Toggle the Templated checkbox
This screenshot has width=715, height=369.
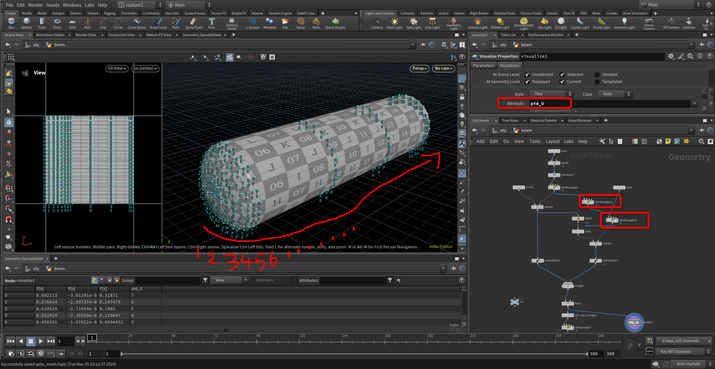(x=597, y=82)
